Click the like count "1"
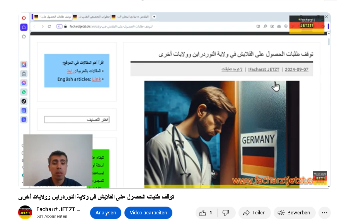337x224 pixels. 211,213
